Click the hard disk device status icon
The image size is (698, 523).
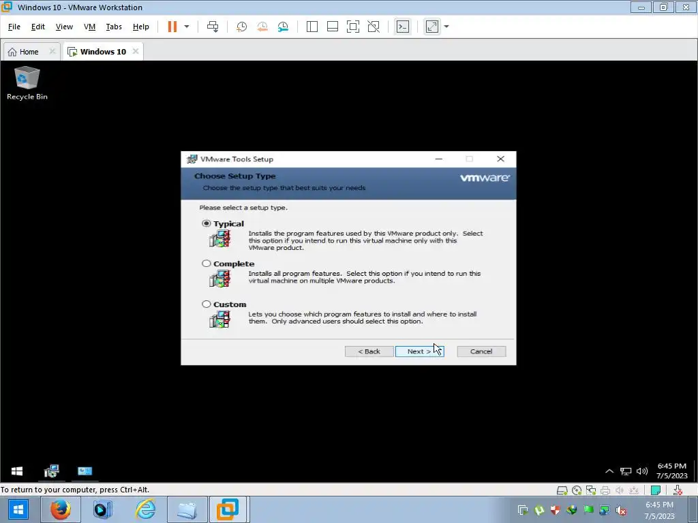tap(562, 490)
